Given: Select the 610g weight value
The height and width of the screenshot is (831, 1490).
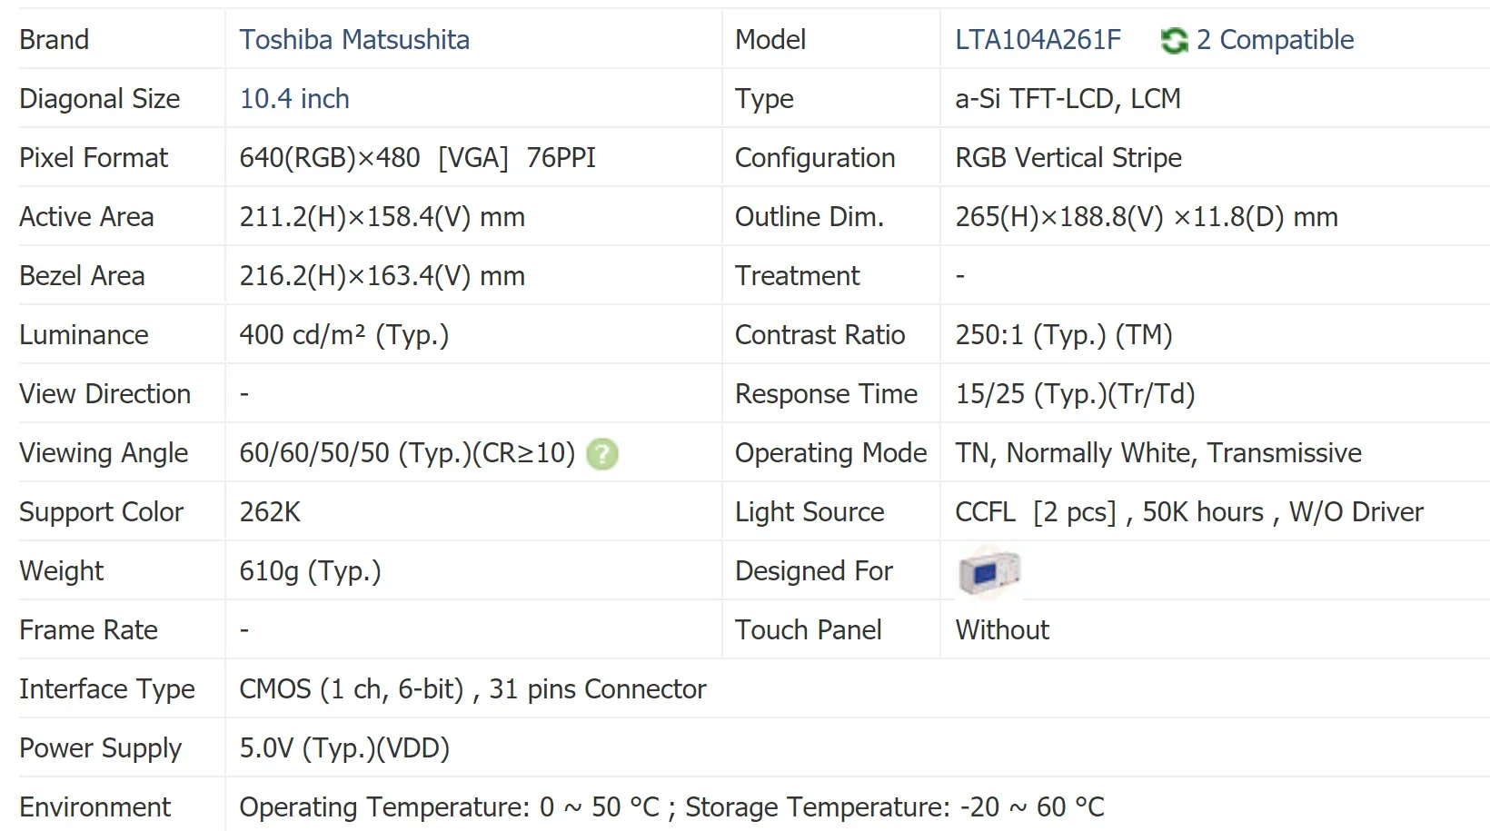Looking at the screenshot, I should pos(310,571).
